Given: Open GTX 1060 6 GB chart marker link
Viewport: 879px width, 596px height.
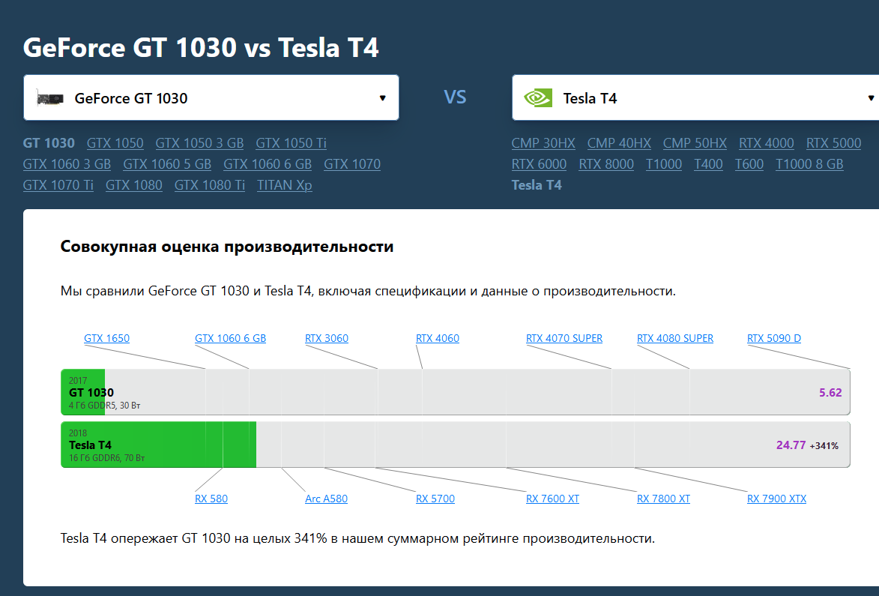Looking at the screenshot, I should click(x=230, y=338).
